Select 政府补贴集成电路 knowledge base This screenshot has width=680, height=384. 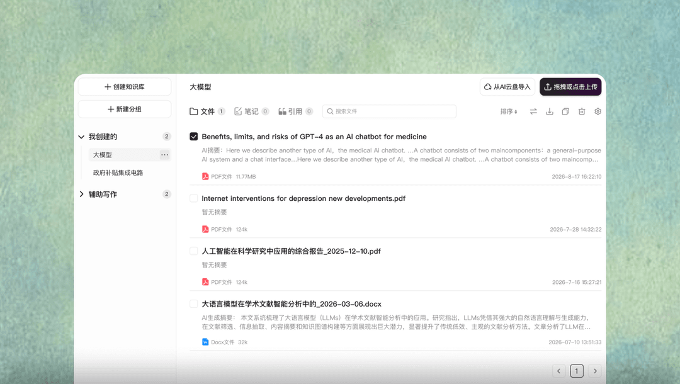[x=118, y=172]
